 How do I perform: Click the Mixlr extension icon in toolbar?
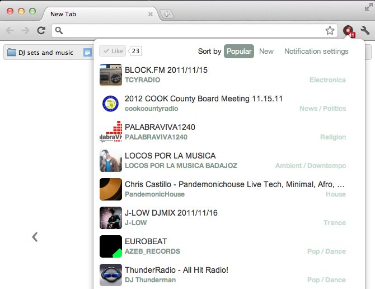348,31
